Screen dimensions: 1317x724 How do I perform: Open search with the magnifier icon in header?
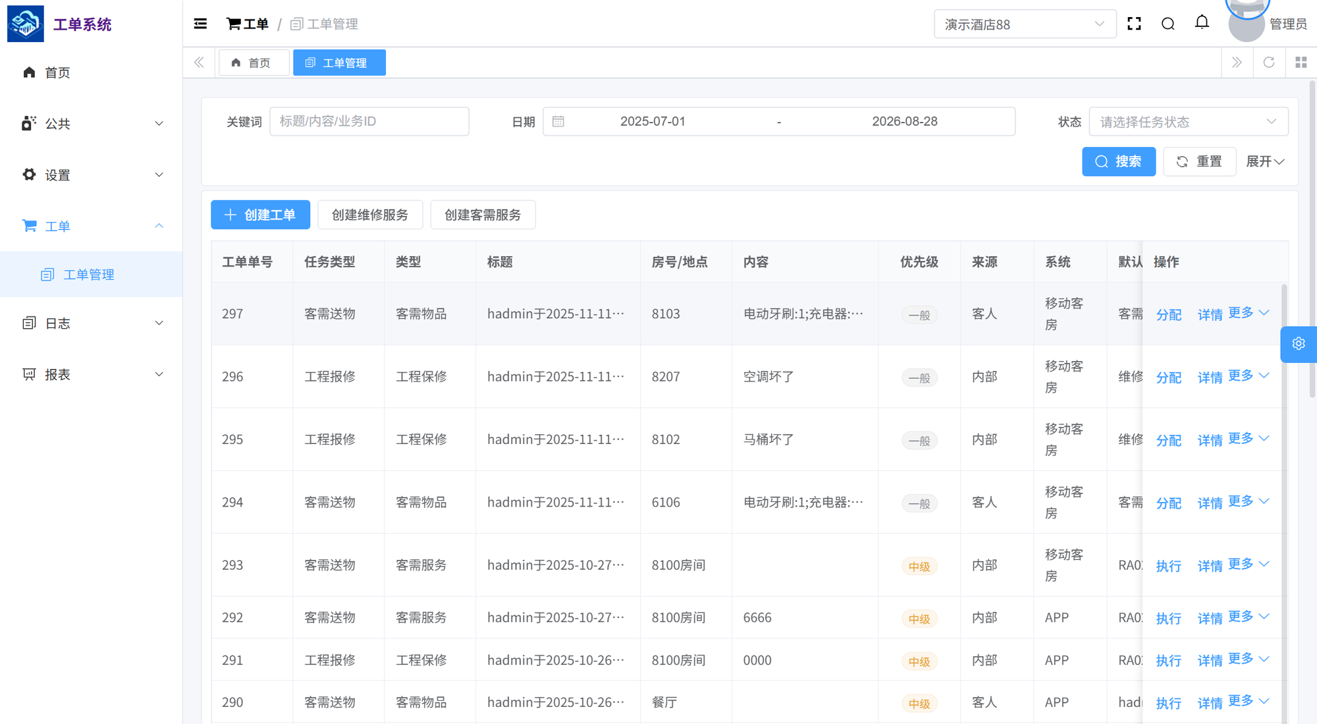coord(1168,24)
